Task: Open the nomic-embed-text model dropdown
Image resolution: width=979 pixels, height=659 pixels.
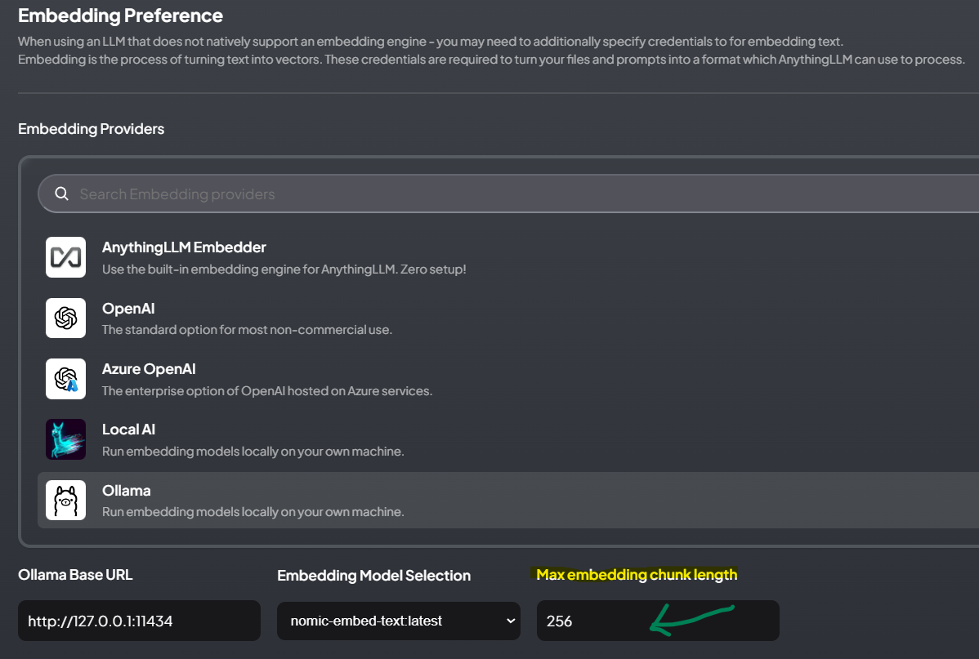Action: [x=392, y=621]
